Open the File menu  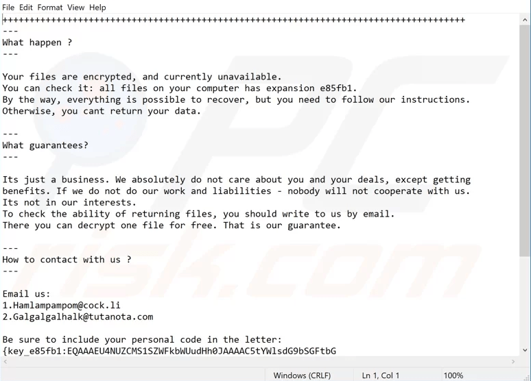pos(8,8)
